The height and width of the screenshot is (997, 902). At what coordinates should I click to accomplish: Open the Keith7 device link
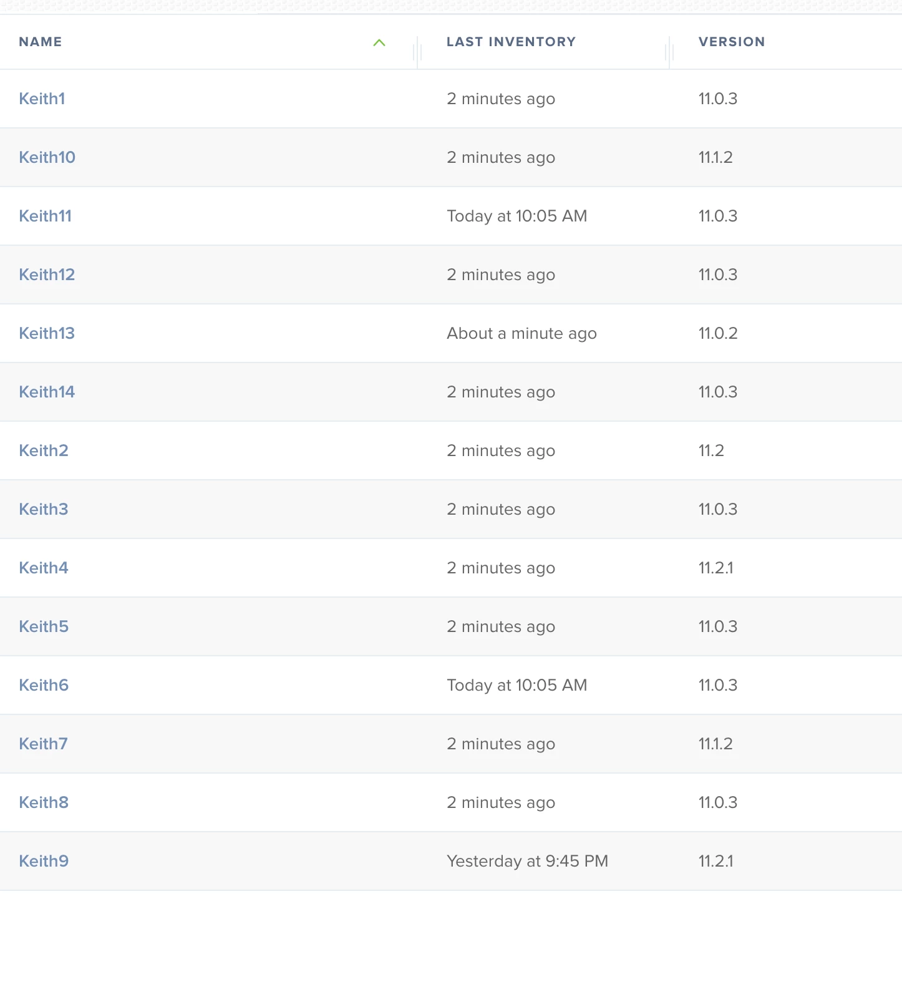(43, 744)
